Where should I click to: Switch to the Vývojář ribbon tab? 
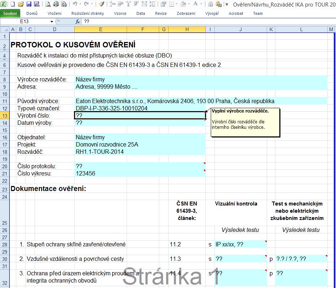pos(212,13)
